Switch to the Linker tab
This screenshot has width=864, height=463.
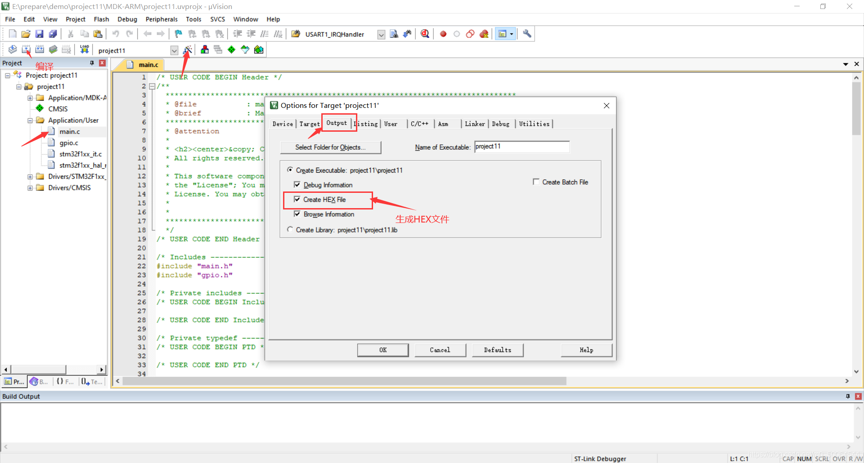[475, 124]
